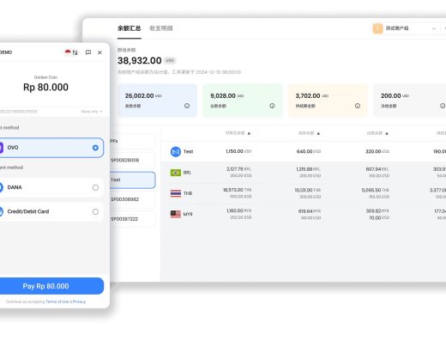446x341 pixels.
Task: Click the 9,028.00 USD balance card
Action: click(243, 100)
